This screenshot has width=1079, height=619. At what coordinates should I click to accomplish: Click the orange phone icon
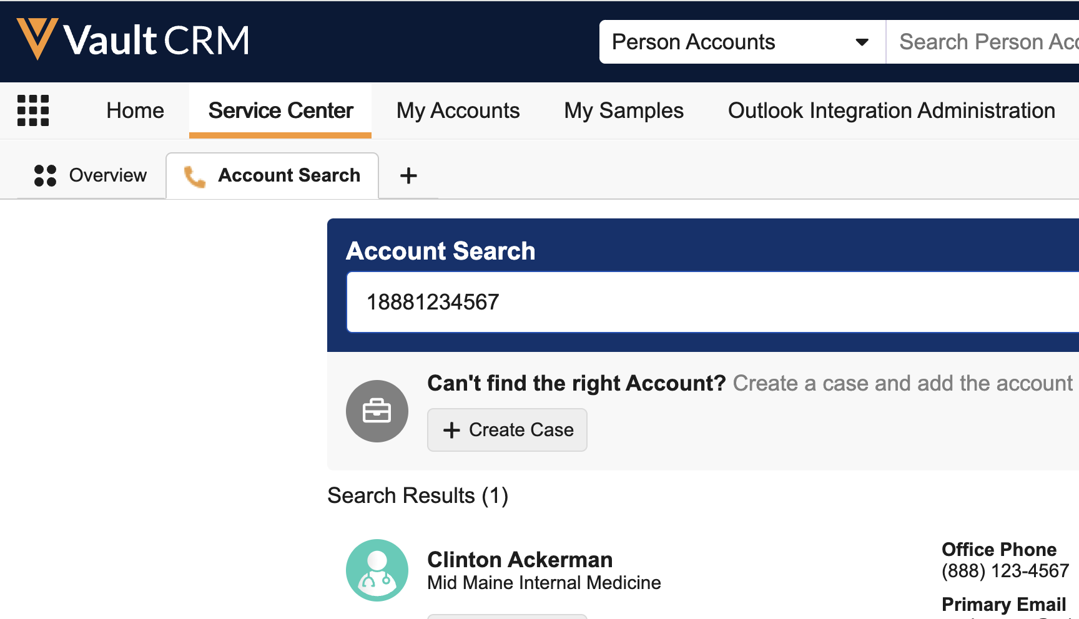[195, 177]
